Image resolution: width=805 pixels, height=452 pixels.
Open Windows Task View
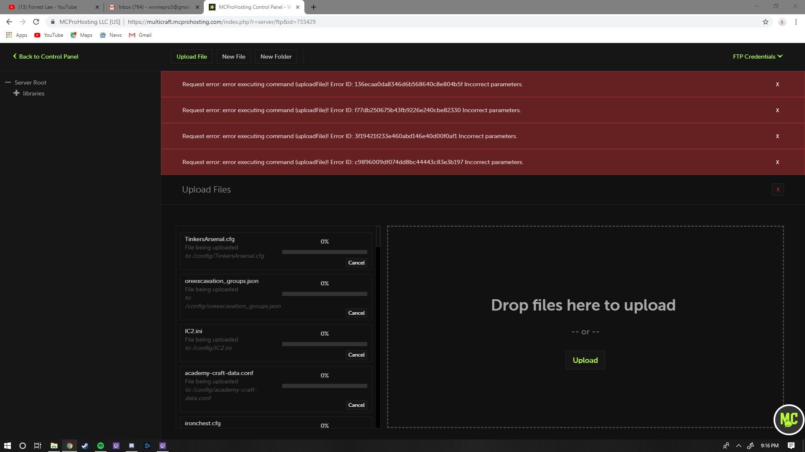pos(38,446)
